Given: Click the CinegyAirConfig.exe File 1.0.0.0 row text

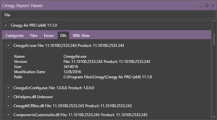Looking at the screenshot, I should tap(54, 88).
